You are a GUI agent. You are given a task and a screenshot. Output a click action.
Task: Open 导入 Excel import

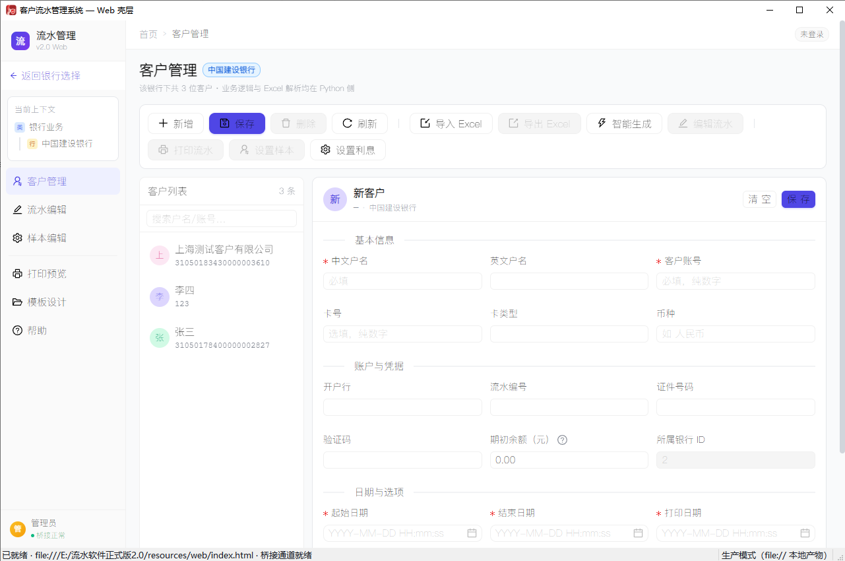click(451, 123)
